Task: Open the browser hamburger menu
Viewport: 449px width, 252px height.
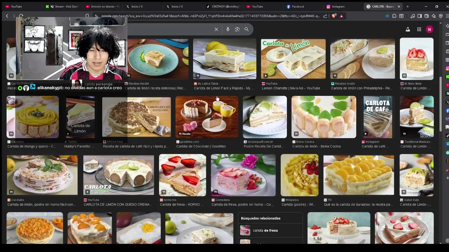Action: (448, 16)
